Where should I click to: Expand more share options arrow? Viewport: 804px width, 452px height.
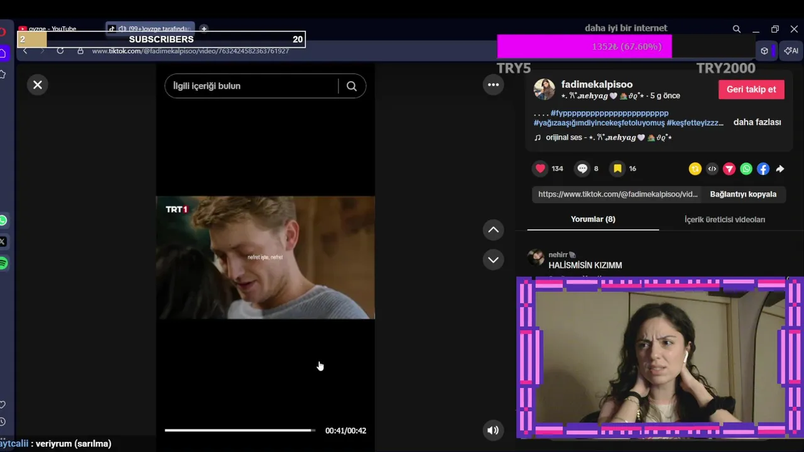coord(780,169)
